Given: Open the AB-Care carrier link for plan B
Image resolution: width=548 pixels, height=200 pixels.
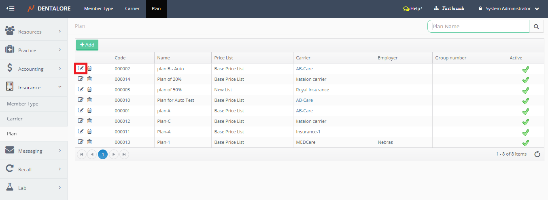Looking at the screenshot, I should click(304, 69).
